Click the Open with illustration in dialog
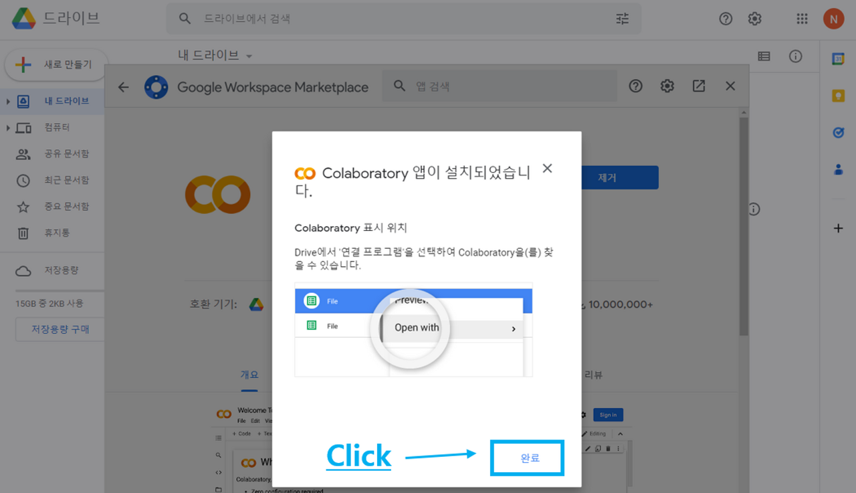This screenshot has height=493, width=856. tap(413, 329)
